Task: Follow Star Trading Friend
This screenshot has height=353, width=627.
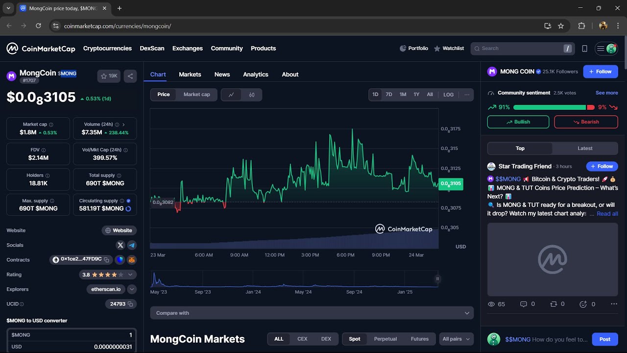Action: tap(602, 166)
